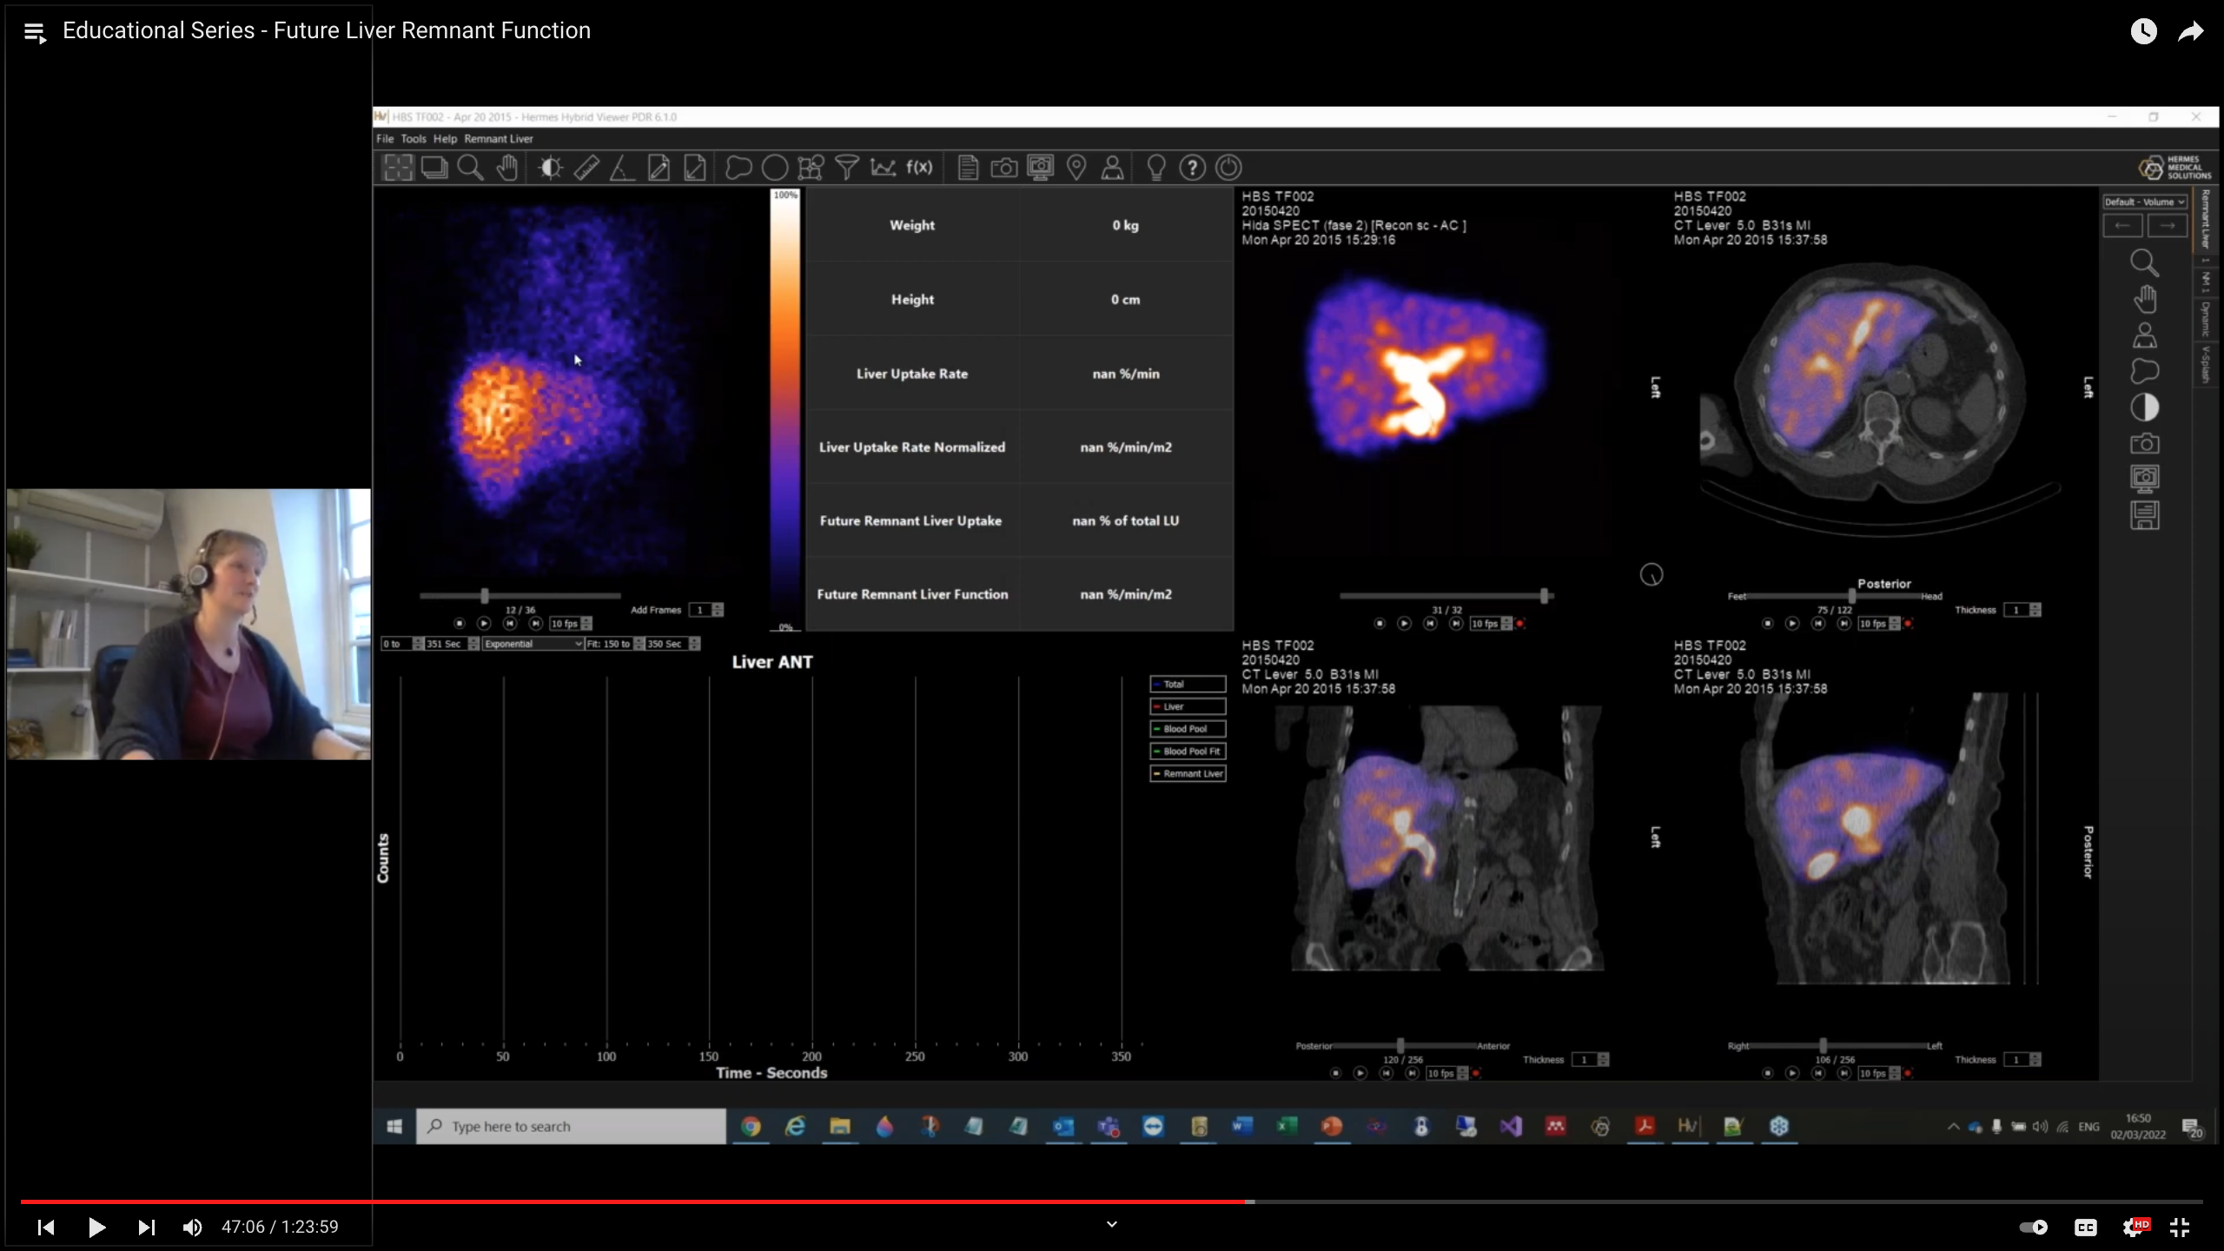2224x1251 pixels.
Task: Open the Tools menu
Action: 413,139
